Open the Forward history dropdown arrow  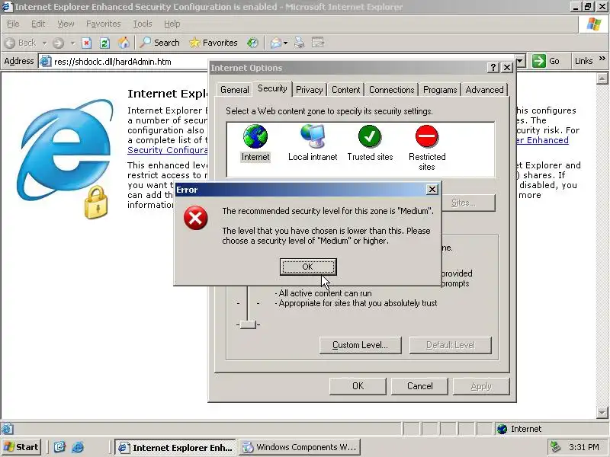[x=72, y=43]
